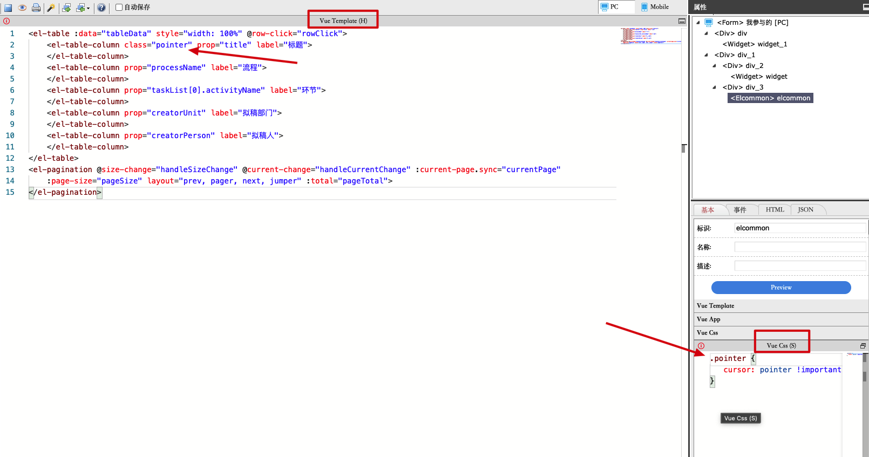Switch to the Mobile view tab
This screenshot has width=869, height=457.
pos(655,7)
